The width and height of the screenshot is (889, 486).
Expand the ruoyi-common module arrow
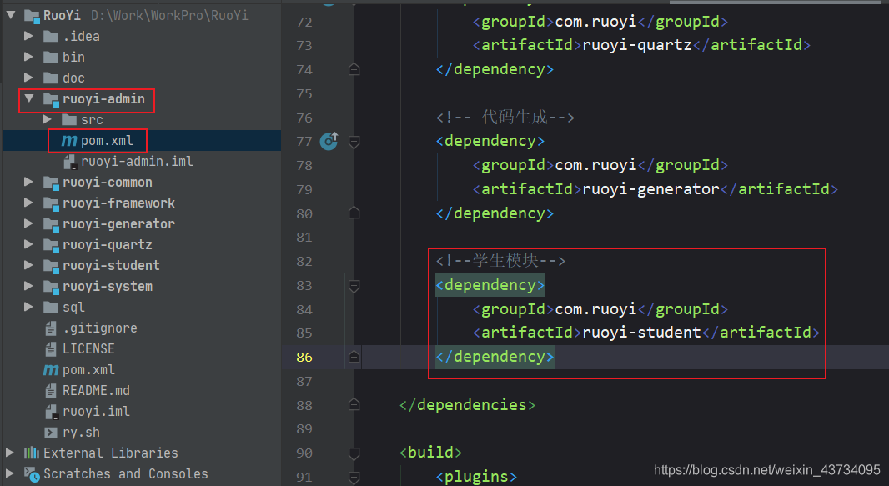point(28,182)
